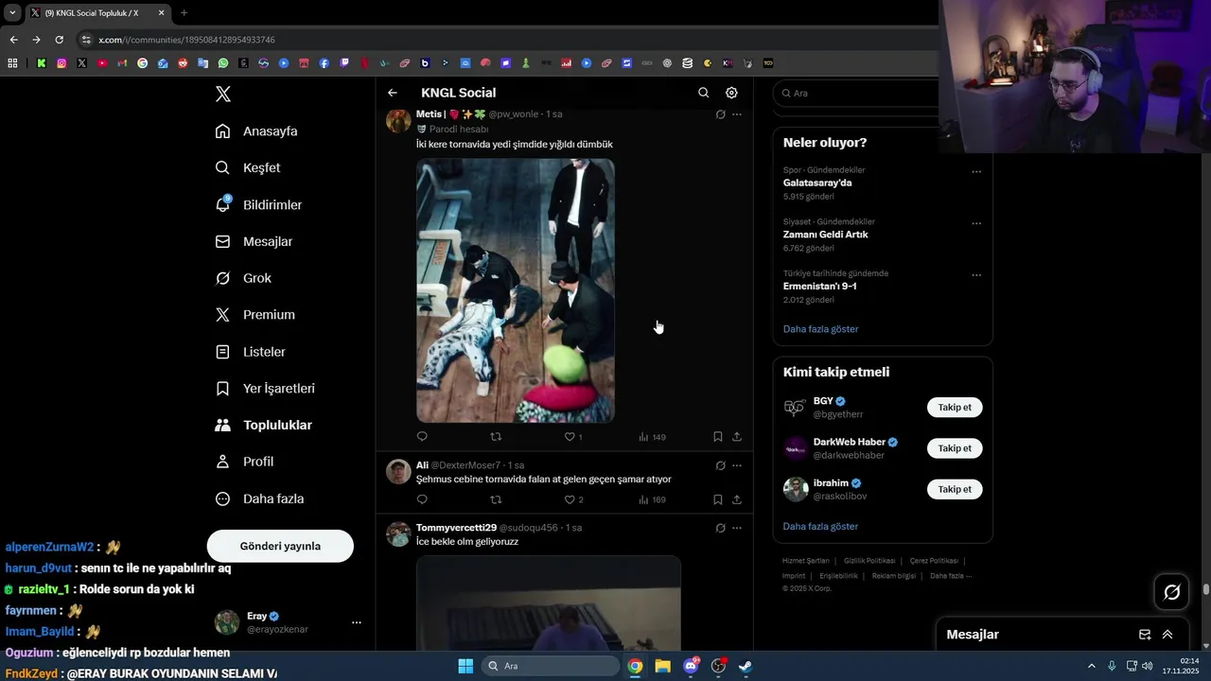Viewport: 1211px width, 681px height.
Task: Click the browser address bar
Action: pos(501,40)
